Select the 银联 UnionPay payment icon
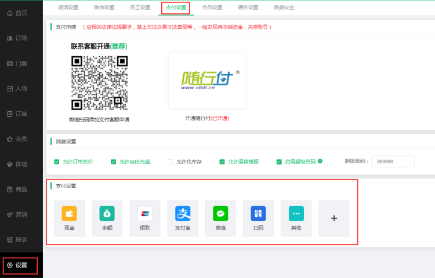The width and height of the screenshot is (435, 278). point(145,218)
